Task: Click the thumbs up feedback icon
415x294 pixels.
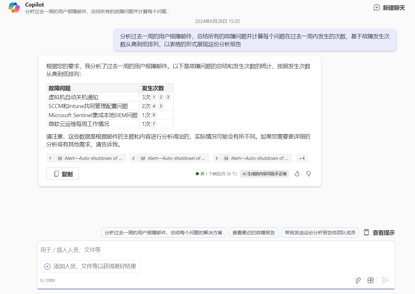Action: [x=297, y=174]
